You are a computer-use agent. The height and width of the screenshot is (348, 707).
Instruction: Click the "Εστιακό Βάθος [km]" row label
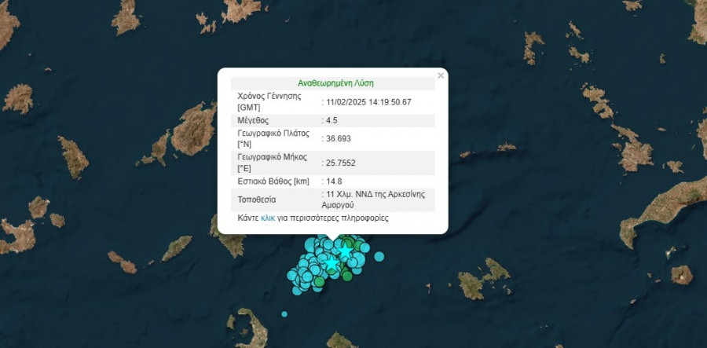[274, 181]
